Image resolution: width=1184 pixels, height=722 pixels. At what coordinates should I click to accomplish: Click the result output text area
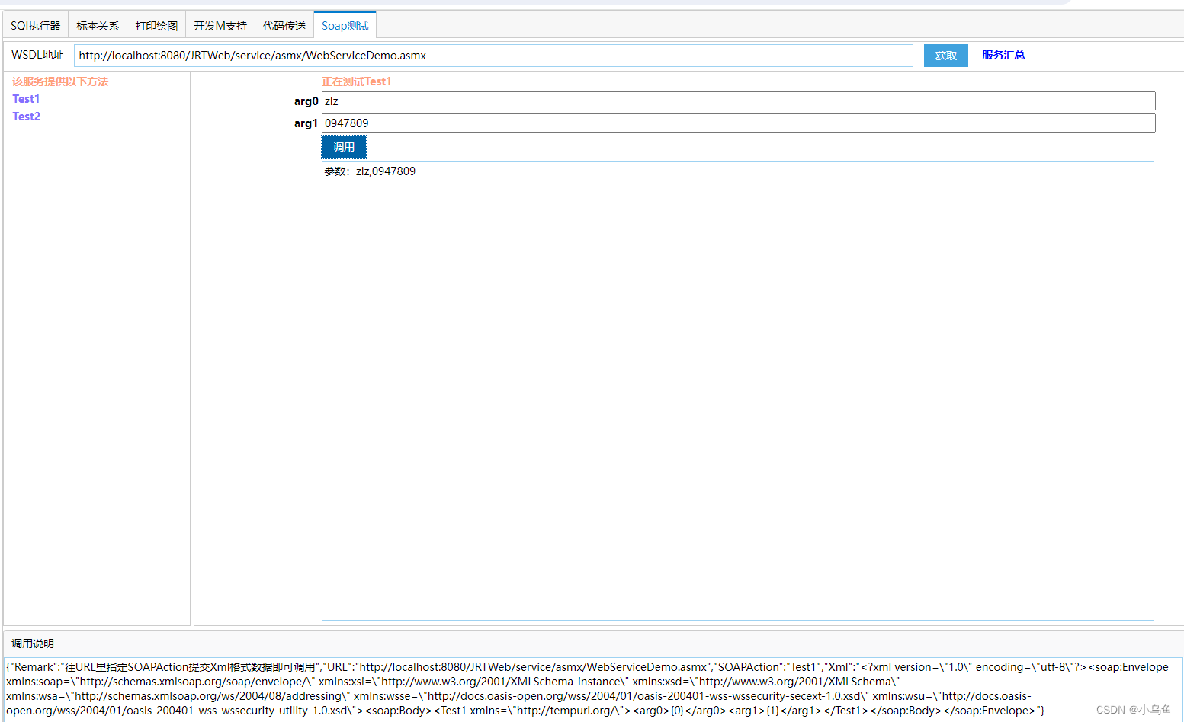click(738, 391)
